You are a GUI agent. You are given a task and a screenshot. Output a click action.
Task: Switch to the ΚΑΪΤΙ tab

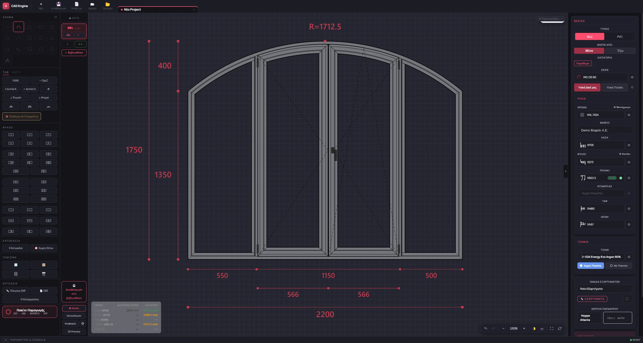click(x=16, y=72)
